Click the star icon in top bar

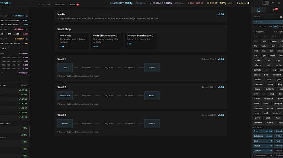click(273, 3)
